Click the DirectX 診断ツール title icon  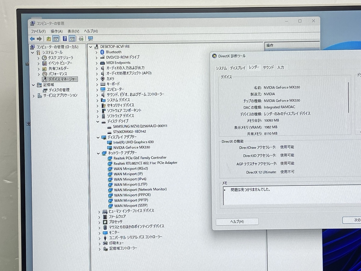click(x=214, y=56)
